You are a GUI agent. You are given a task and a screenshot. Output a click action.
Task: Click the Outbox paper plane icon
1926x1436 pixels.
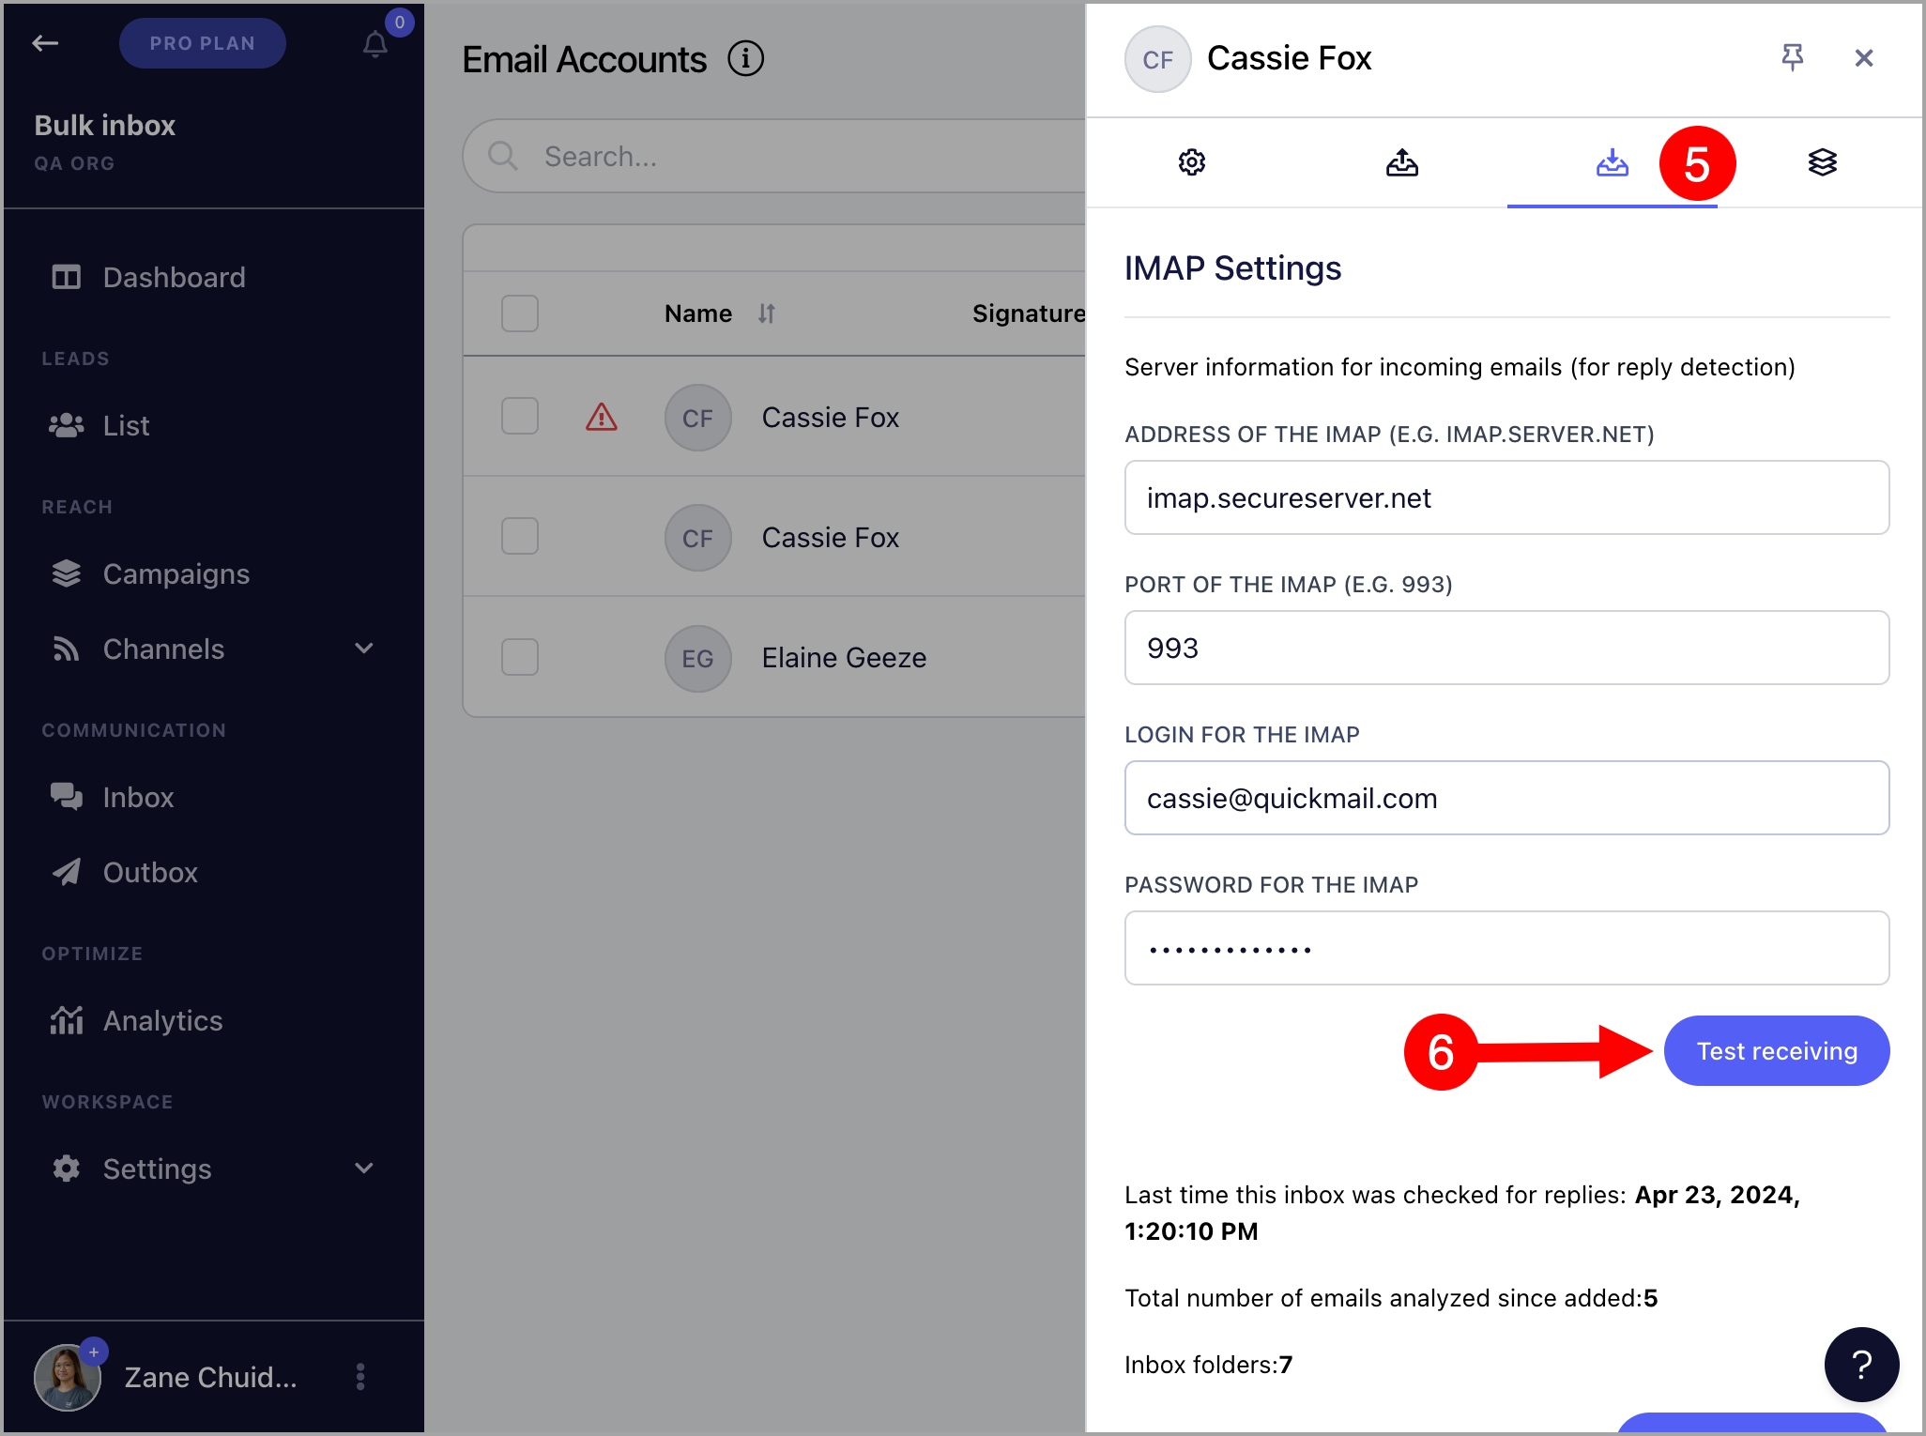(x=66, y=872)
